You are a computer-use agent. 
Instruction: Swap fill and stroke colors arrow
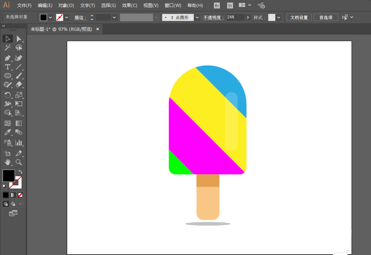point(20,171)
